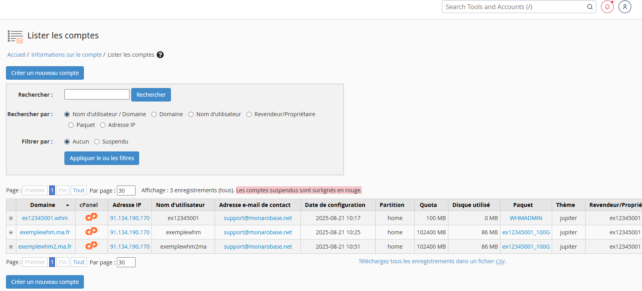
Task: Go to Accueil breadcrumb
Action: point(16,55)
